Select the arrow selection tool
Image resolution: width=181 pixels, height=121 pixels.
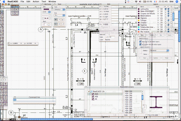pyautogui.click(x=2, y=12)
